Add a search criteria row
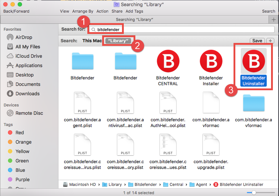The height and width of the screenshot is (196, 279). tap(270, 41)
